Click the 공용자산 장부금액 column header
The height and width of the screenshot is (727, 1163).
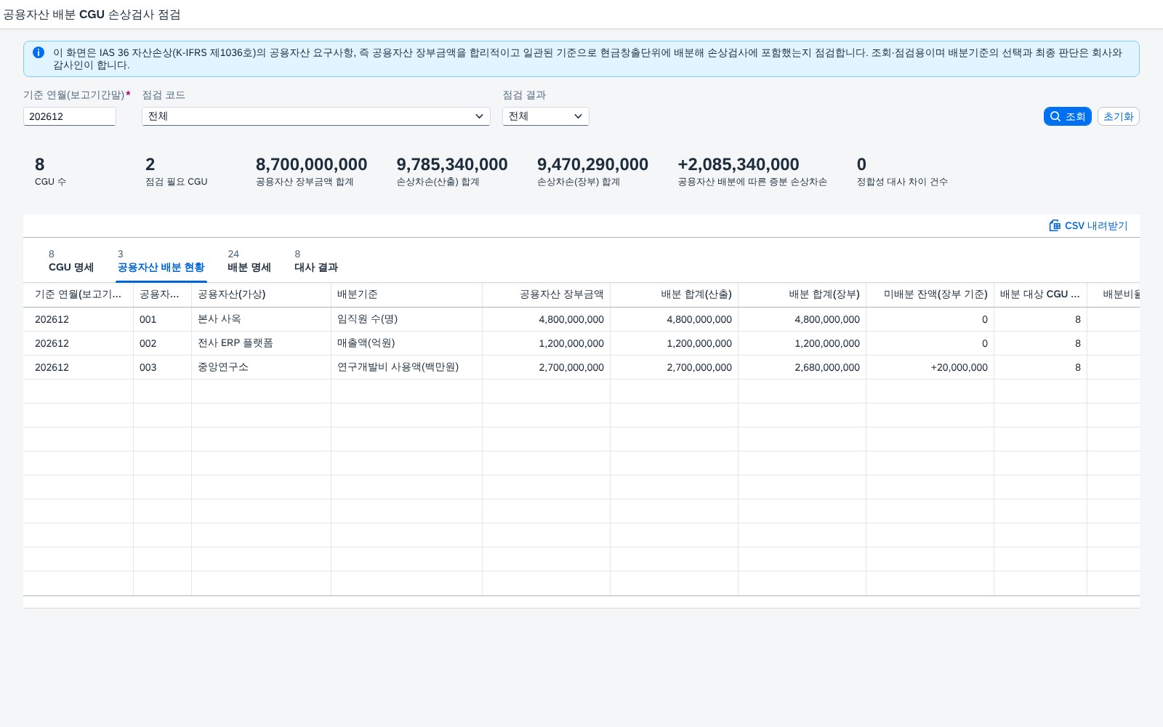547,294
